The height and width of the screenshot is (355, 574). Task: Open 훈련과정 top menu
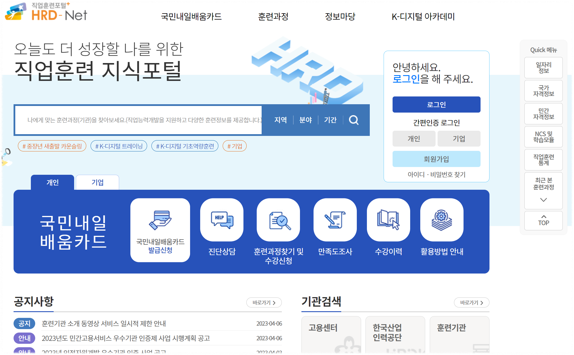[273, 17]
